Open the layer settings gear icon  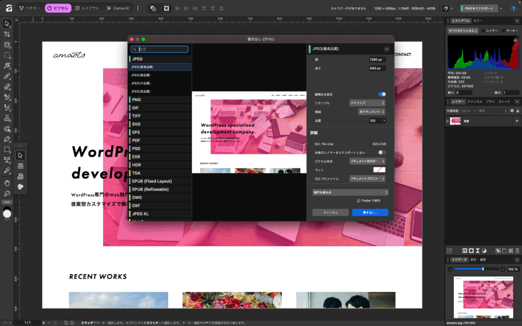tap(511, 111)
